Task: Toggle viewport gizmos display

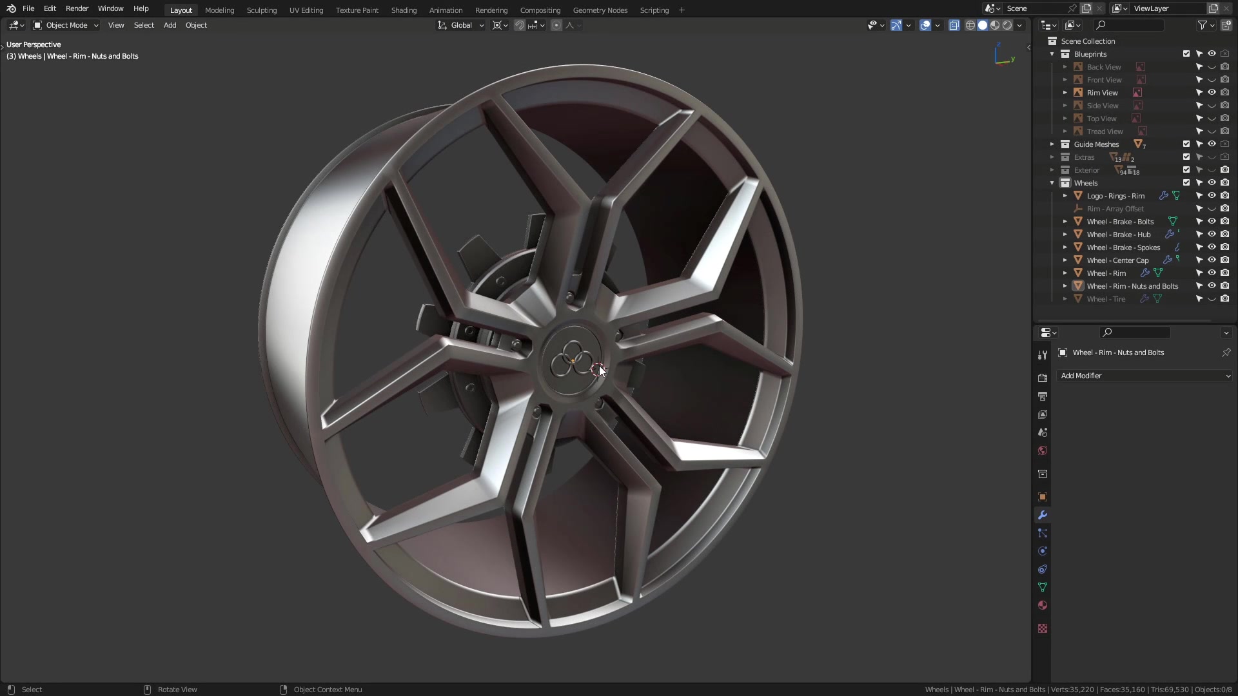Action: tap(896, 25)
